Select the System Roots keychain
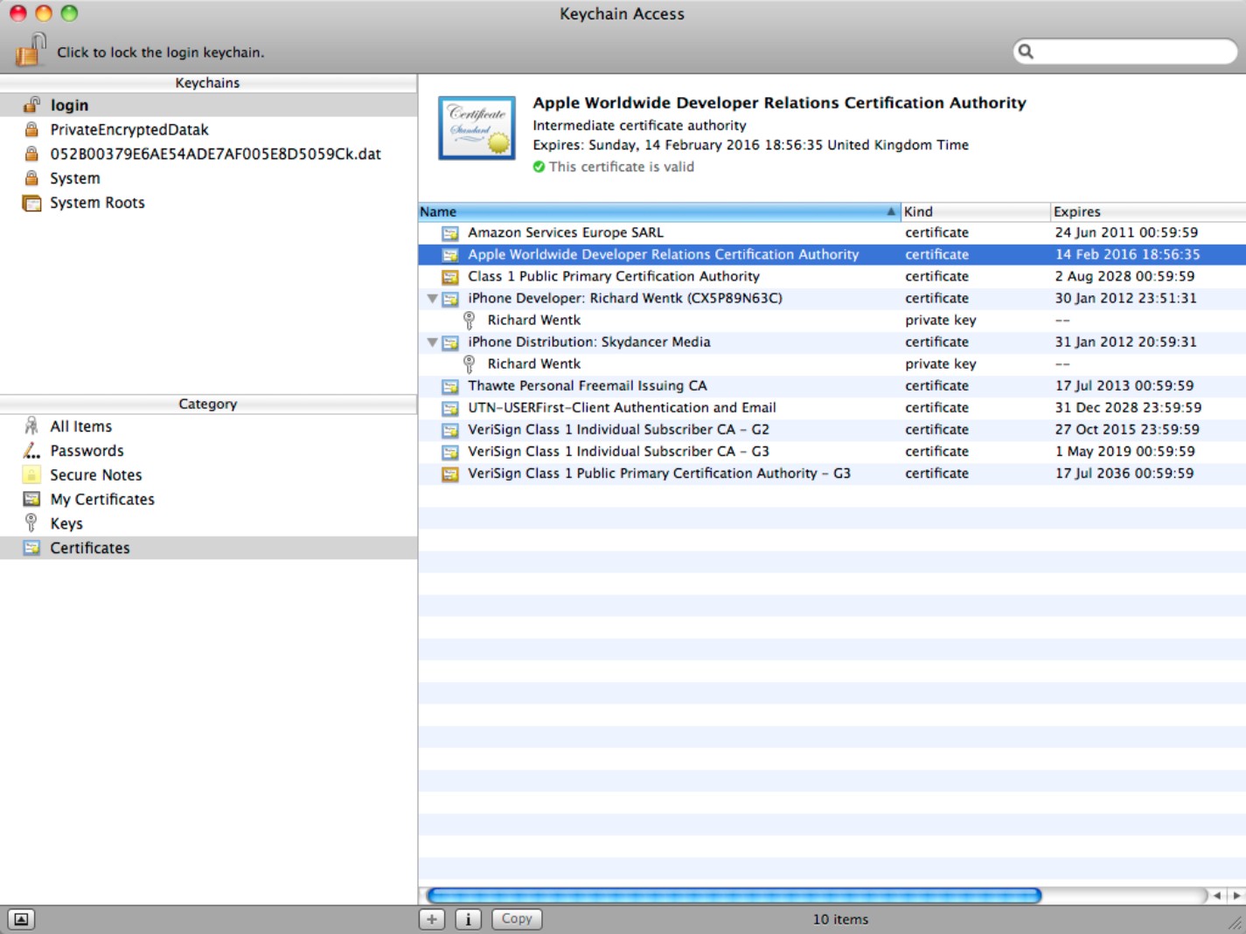 (208, 203)
